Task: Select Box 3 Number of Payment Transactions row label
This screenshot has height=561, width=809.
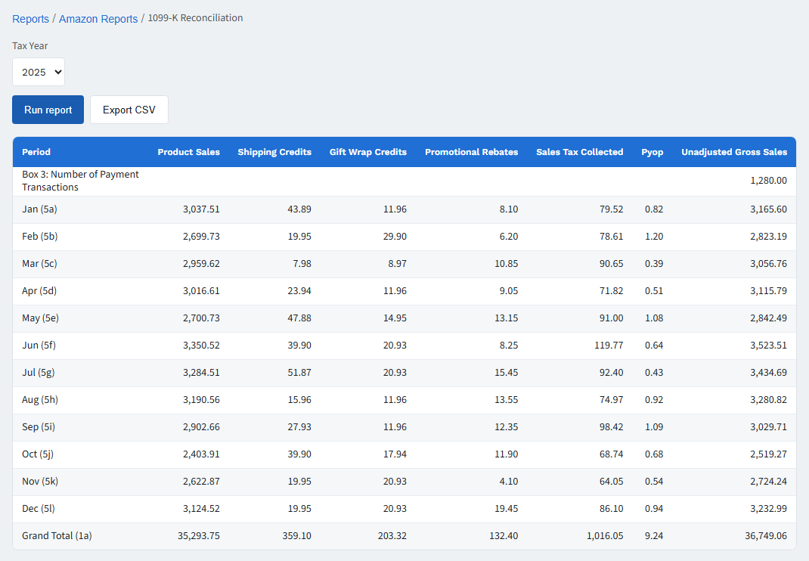Action: pos(80,181)
